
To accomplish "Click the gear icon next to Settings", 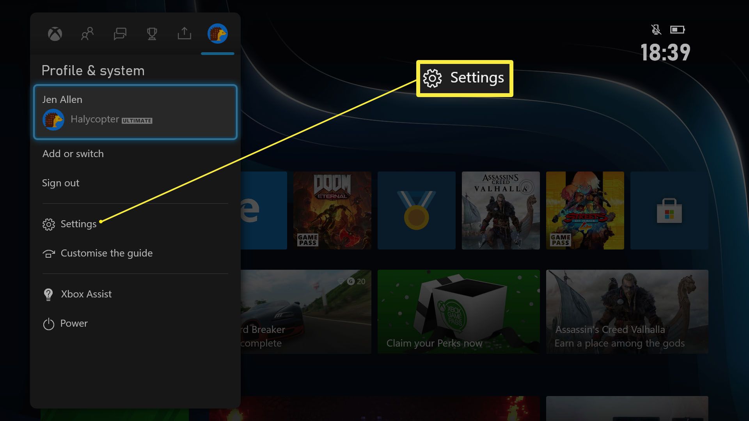I will point(49,225).
